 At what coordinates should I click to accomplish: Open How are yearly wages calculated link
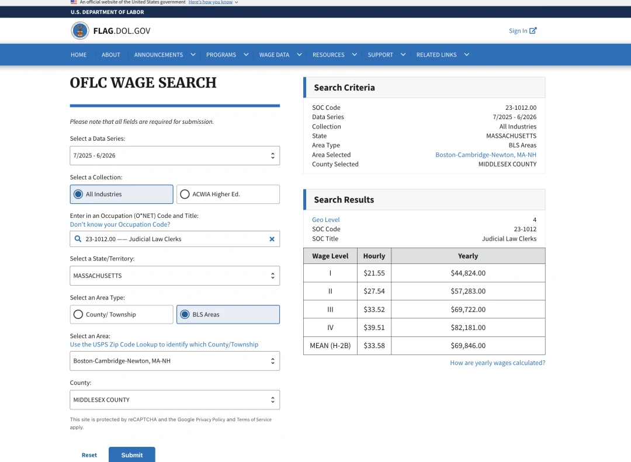(497, 363)
